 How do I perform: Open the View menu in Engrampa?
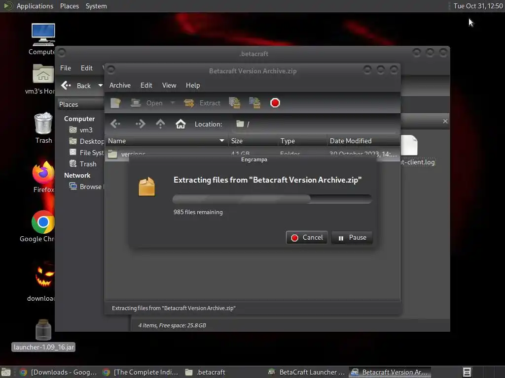tap(169, 85)
